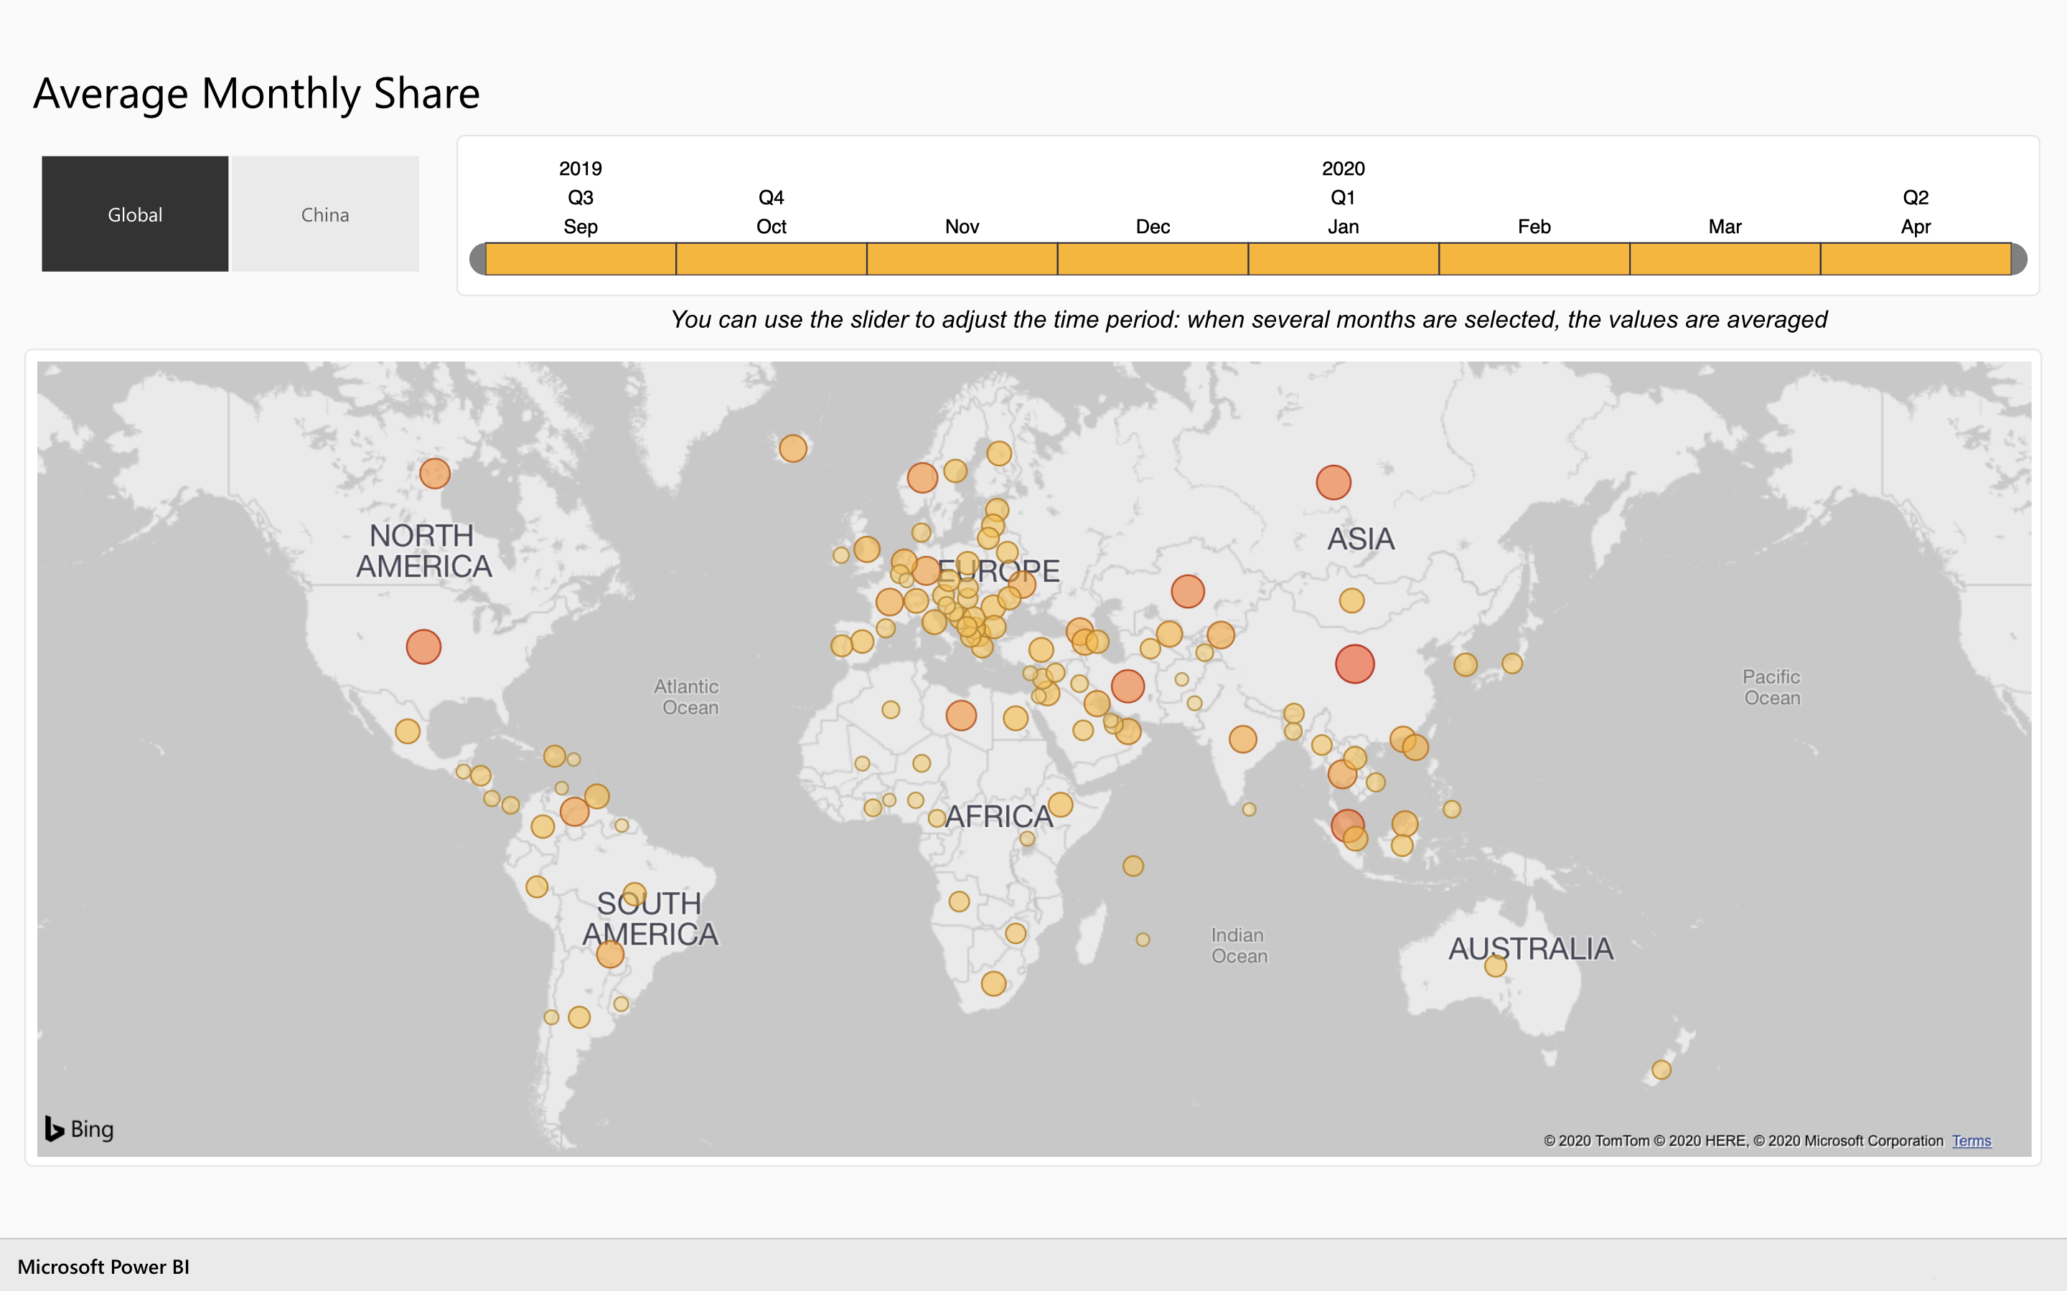
Task: Switch to the China view button
Action: 324,214
